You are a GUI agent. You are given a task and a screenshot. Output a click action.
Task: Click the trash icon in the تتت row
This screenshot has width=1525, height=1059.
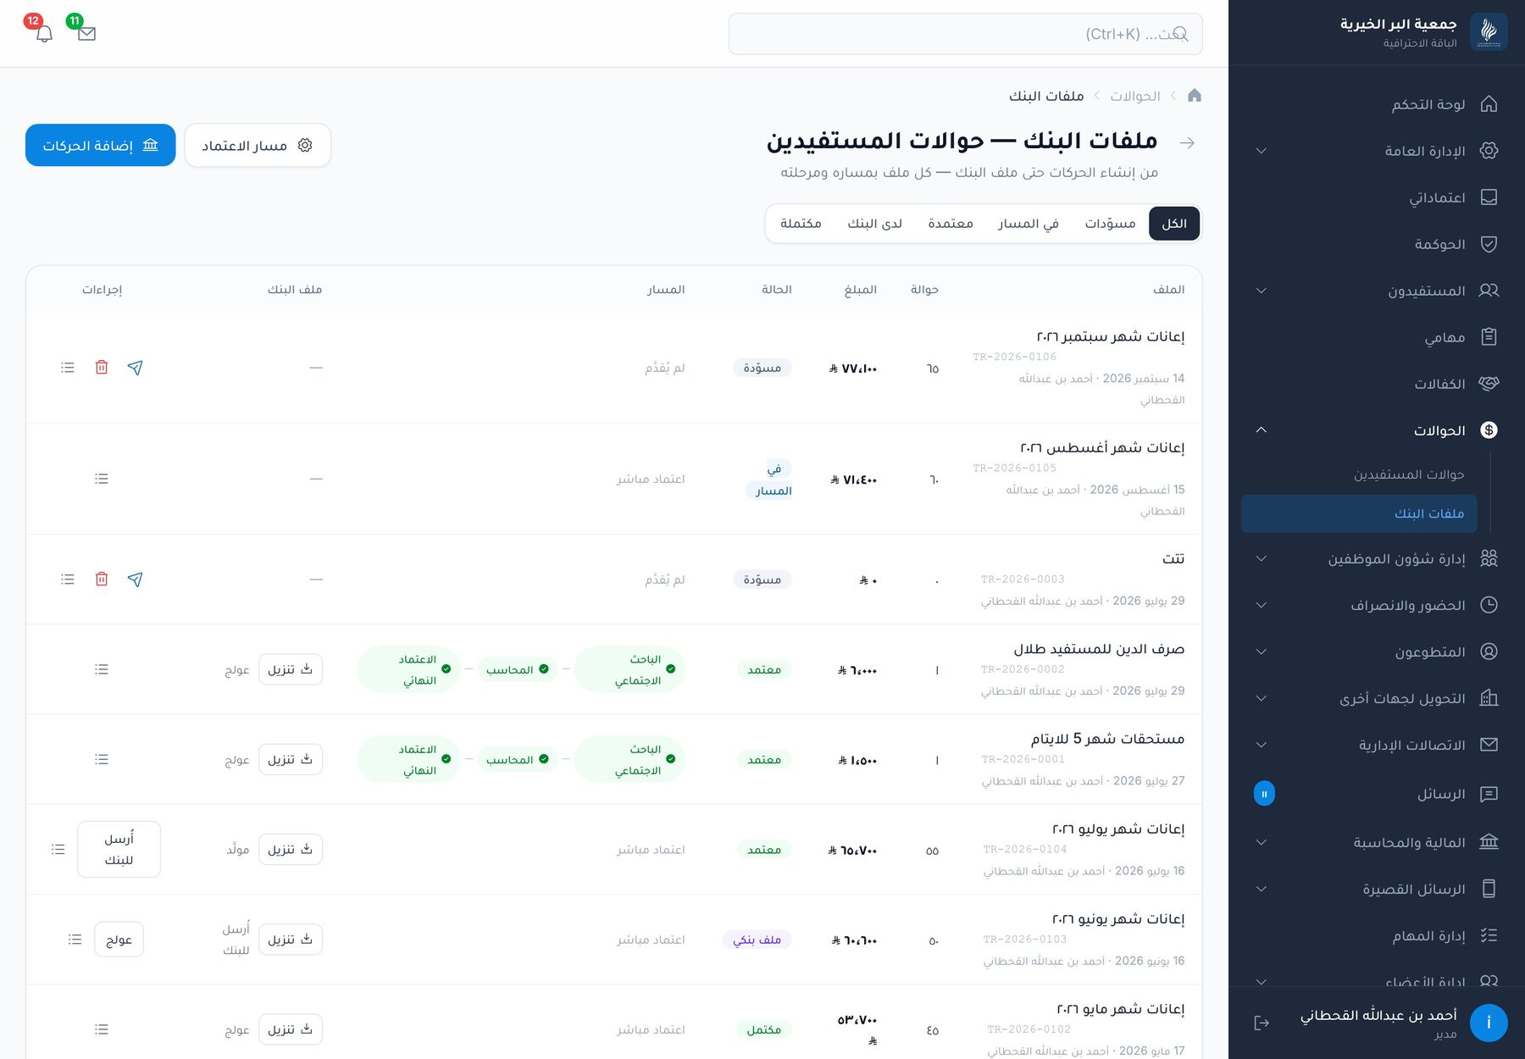[x=102, y=579]
